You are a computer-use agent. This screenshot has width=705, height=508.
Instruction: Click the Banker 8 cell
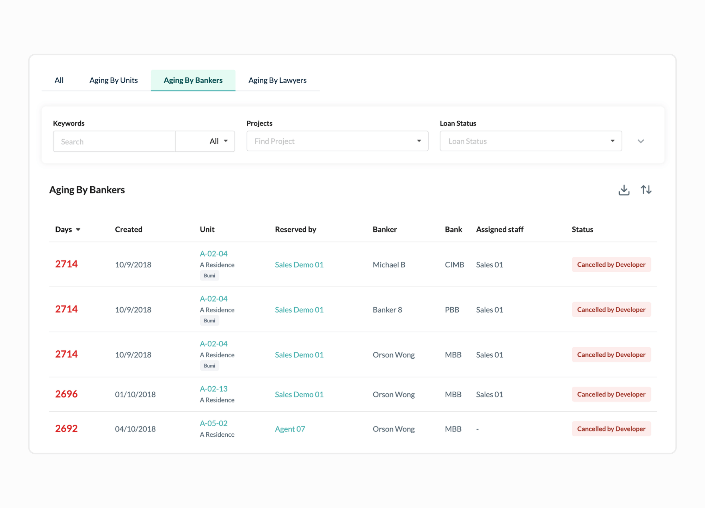pyautogui.click(x=387, y=310)
